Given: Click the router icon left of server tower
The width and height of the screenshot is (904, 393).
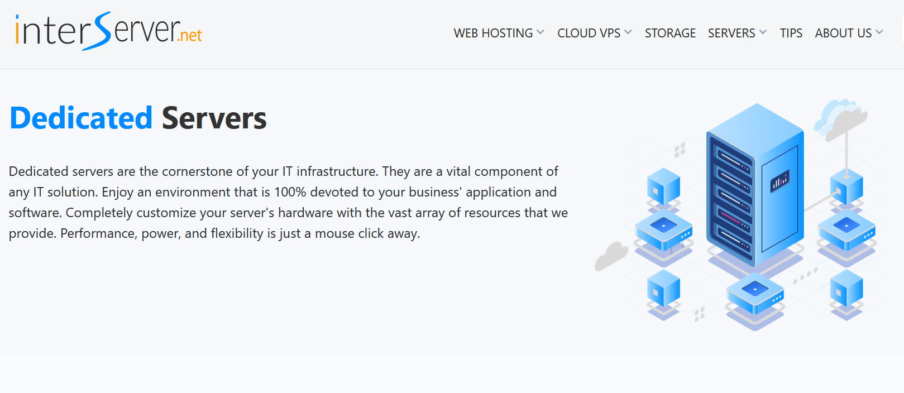Looking at the screenshot, I should pos(663,231).
